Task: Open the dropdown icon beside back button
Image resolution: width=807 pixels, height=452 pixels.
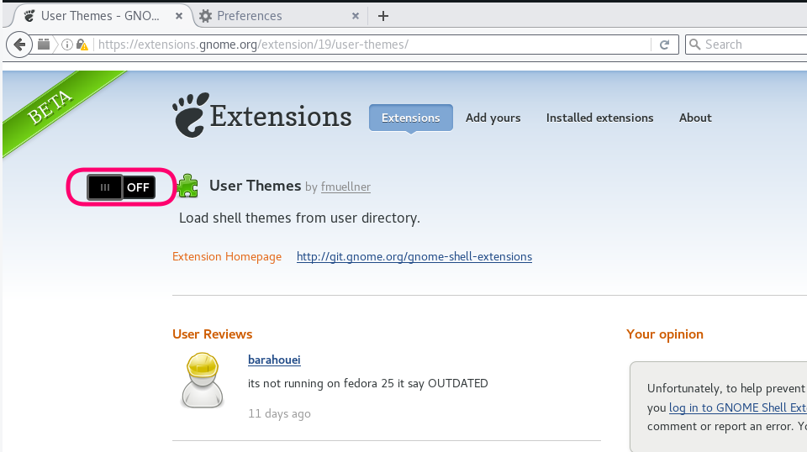Action: coord(44,45)
